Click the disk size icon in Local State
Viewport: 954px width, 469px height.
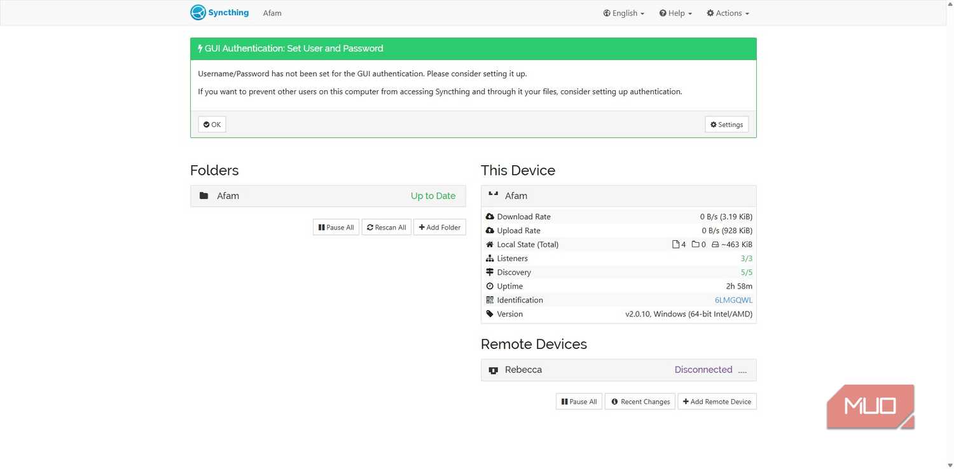coord(715,245)
